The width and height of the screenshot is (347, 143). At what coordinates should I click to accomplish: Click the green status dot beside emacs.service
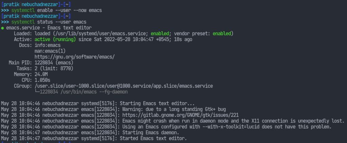point(2,28)
